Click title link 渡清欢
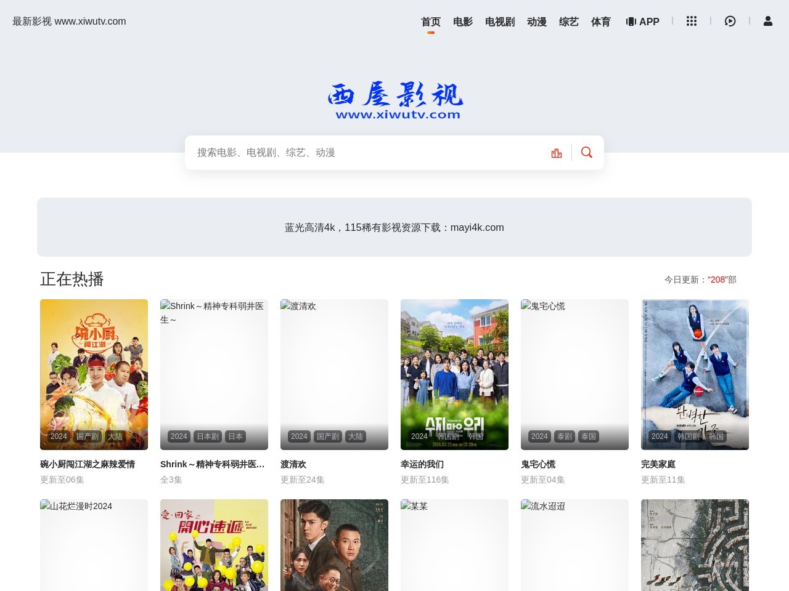The width and height of the screenshot is (789, 591). 293,464
